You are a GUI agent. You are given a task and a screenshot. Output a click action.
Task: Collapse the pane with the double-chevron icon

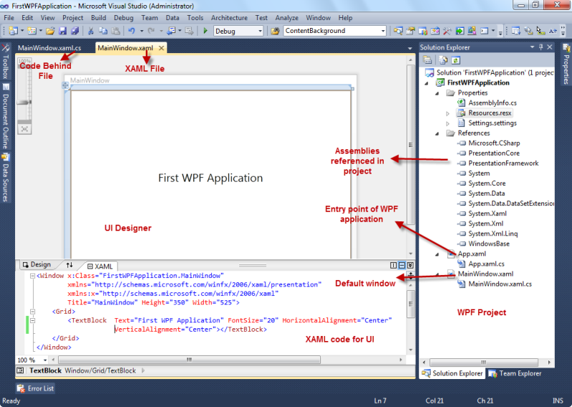pyautogui.click(x=410, y=265)
